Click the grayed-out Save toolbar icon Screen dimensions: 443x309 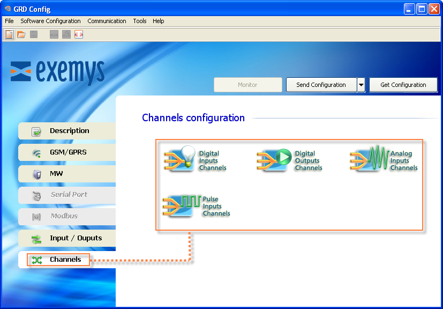click(x=34, y=34)
